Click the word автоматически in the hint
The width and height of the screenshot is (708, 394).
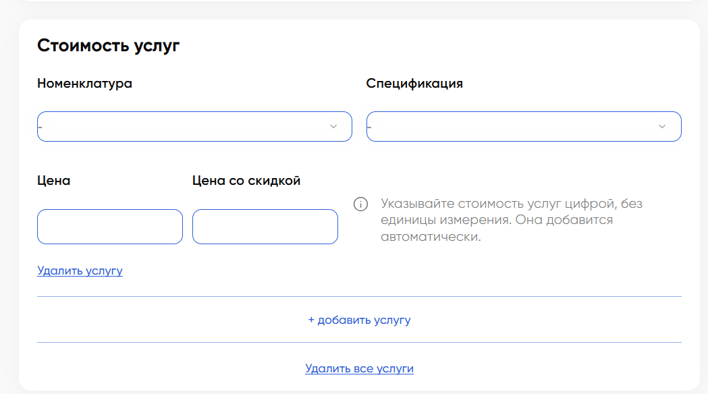point(431,237)
